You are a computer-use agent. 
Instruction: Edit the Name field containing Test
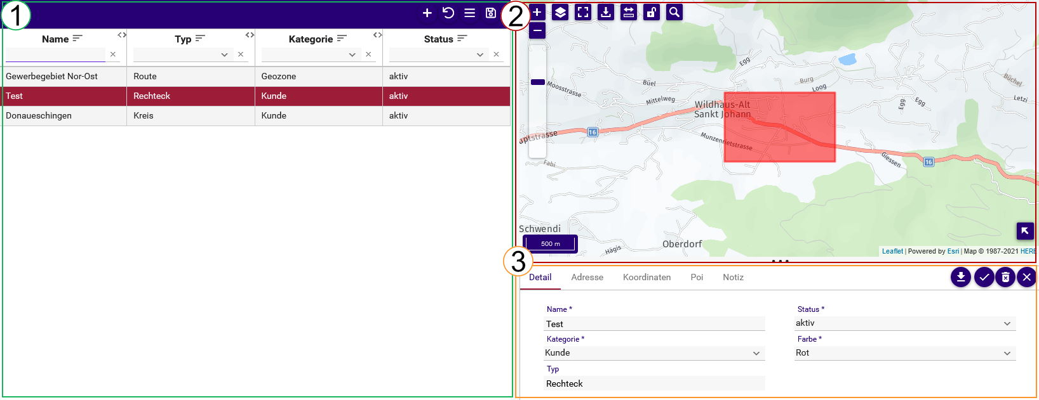coord(654,324)
